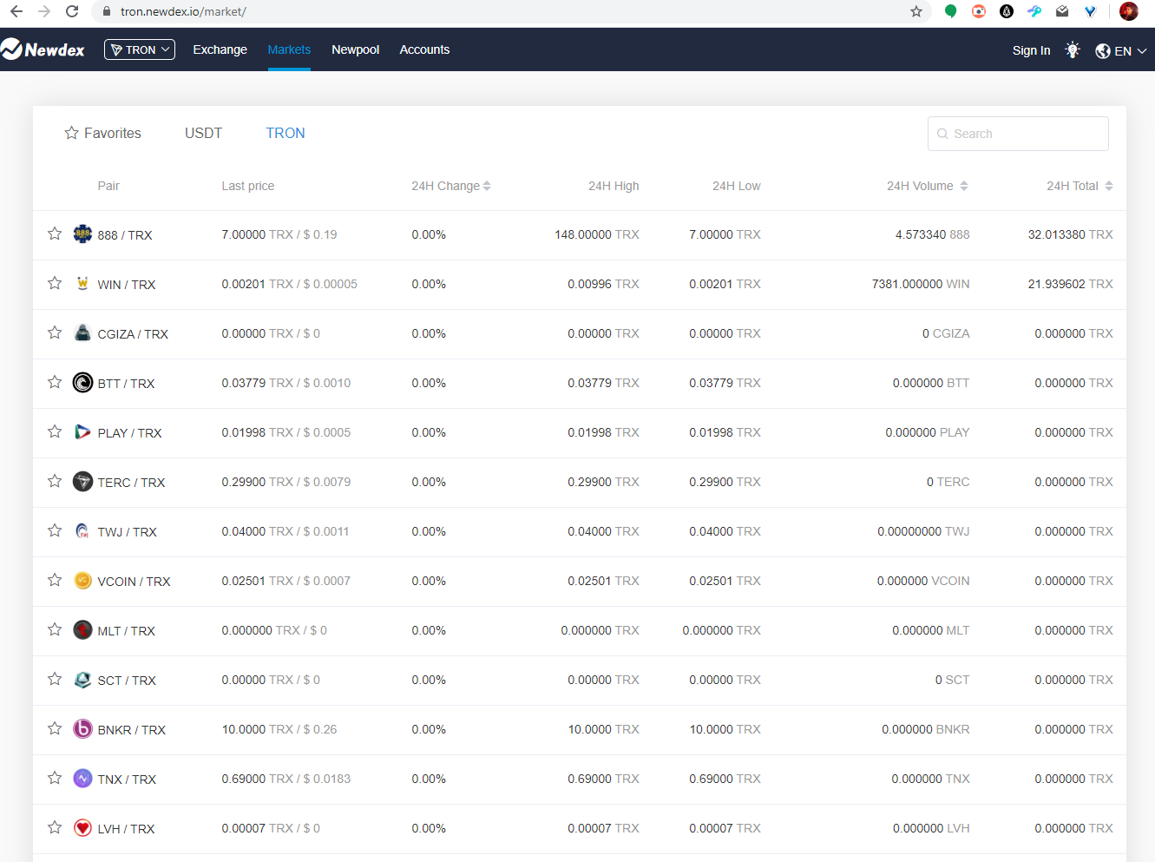The image size is (1155, 862).
Task: Open the browser profile avatar
Action: 1129,11
